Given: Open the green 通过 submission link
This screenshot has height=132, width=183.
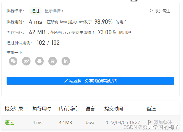Looking at the screenshot, I should pos(9,123).
